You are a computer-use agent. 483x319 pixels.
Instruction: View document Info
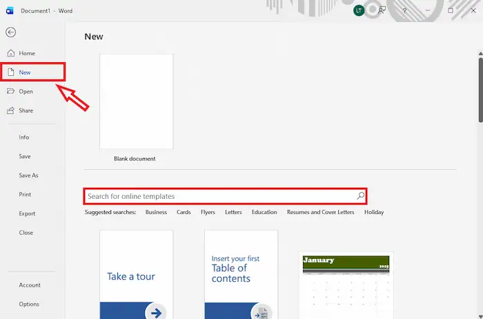pos(24,137)
